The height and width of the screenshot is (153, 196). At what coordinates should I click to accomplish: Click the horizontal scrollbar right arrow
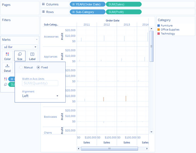click(x=147, y=149)
